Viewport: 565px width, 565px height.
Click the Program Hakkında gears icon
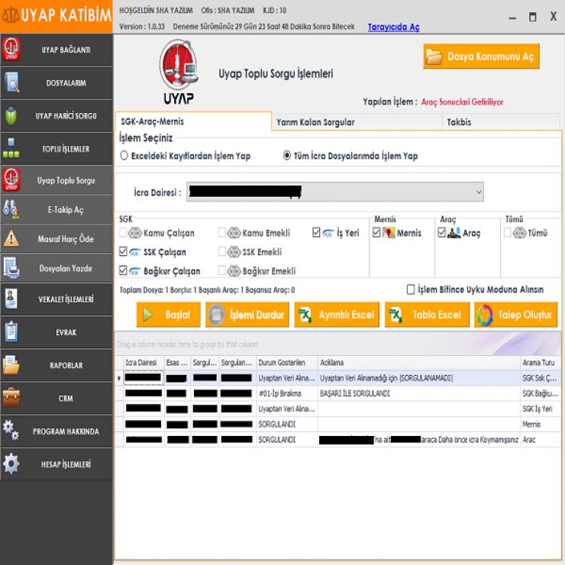coord(11,430)
